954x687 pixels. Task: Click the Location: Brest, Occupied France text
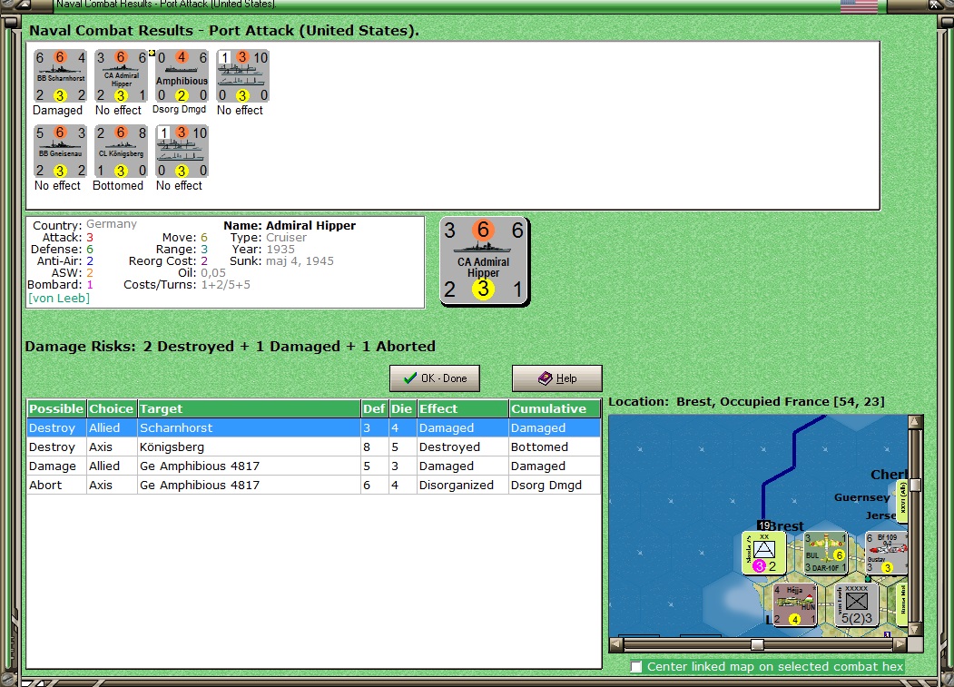pyautogui.click(x=746, y=402)
